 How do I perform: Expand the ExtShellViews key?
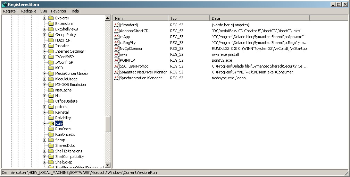coord(45,29)
